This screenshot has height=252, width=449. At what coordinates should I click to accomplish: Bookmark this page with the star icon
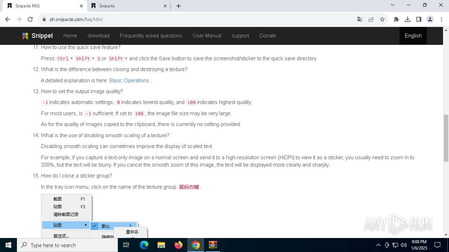[x=382, y=19]
